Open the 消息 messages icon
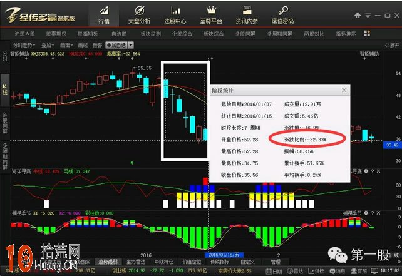The height and width of the screenshot is (276, 402). 338,271
